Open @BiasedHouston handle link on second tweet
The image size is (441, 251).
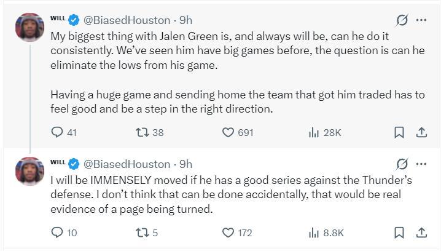(x=127, y=164)
